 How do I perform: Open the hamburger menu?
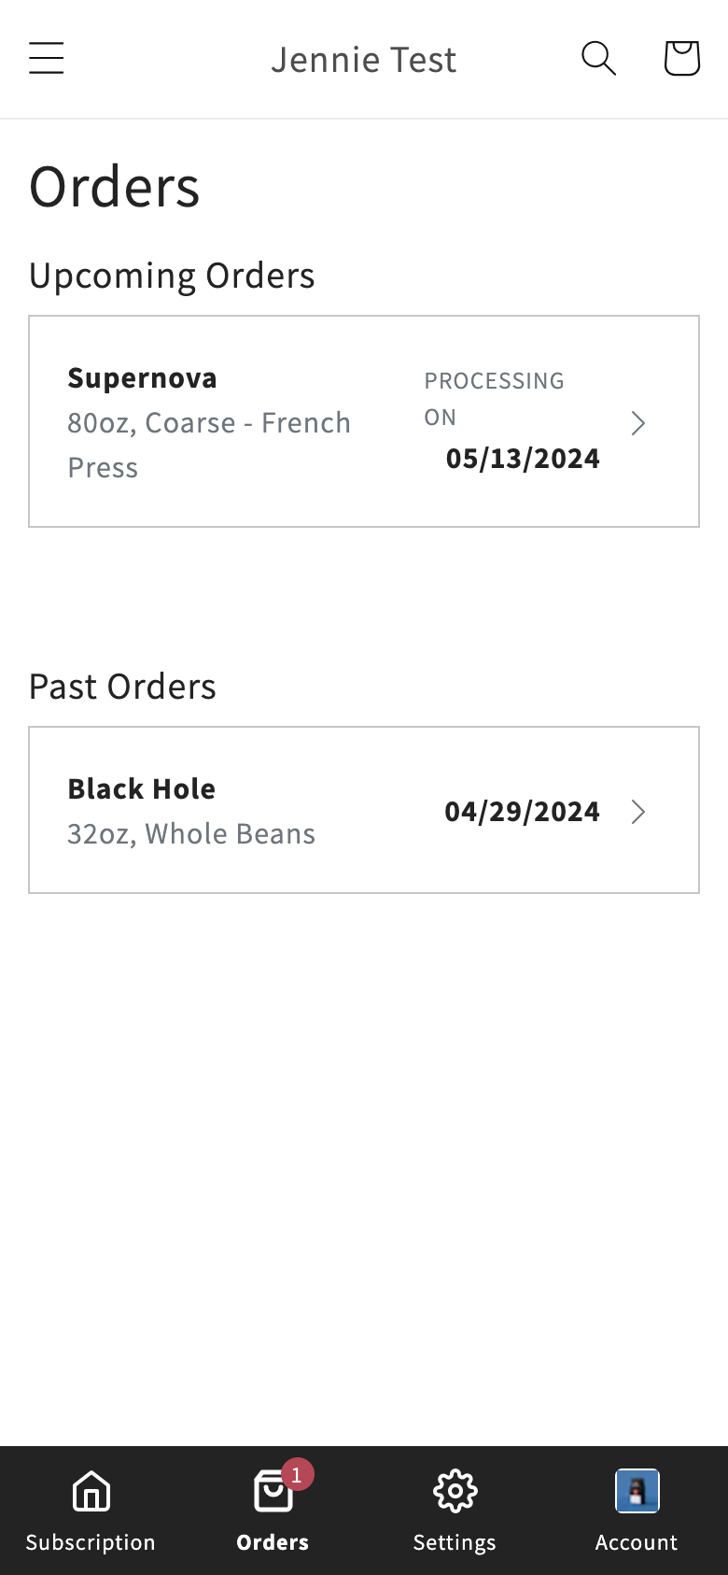(x=46, y=58)
